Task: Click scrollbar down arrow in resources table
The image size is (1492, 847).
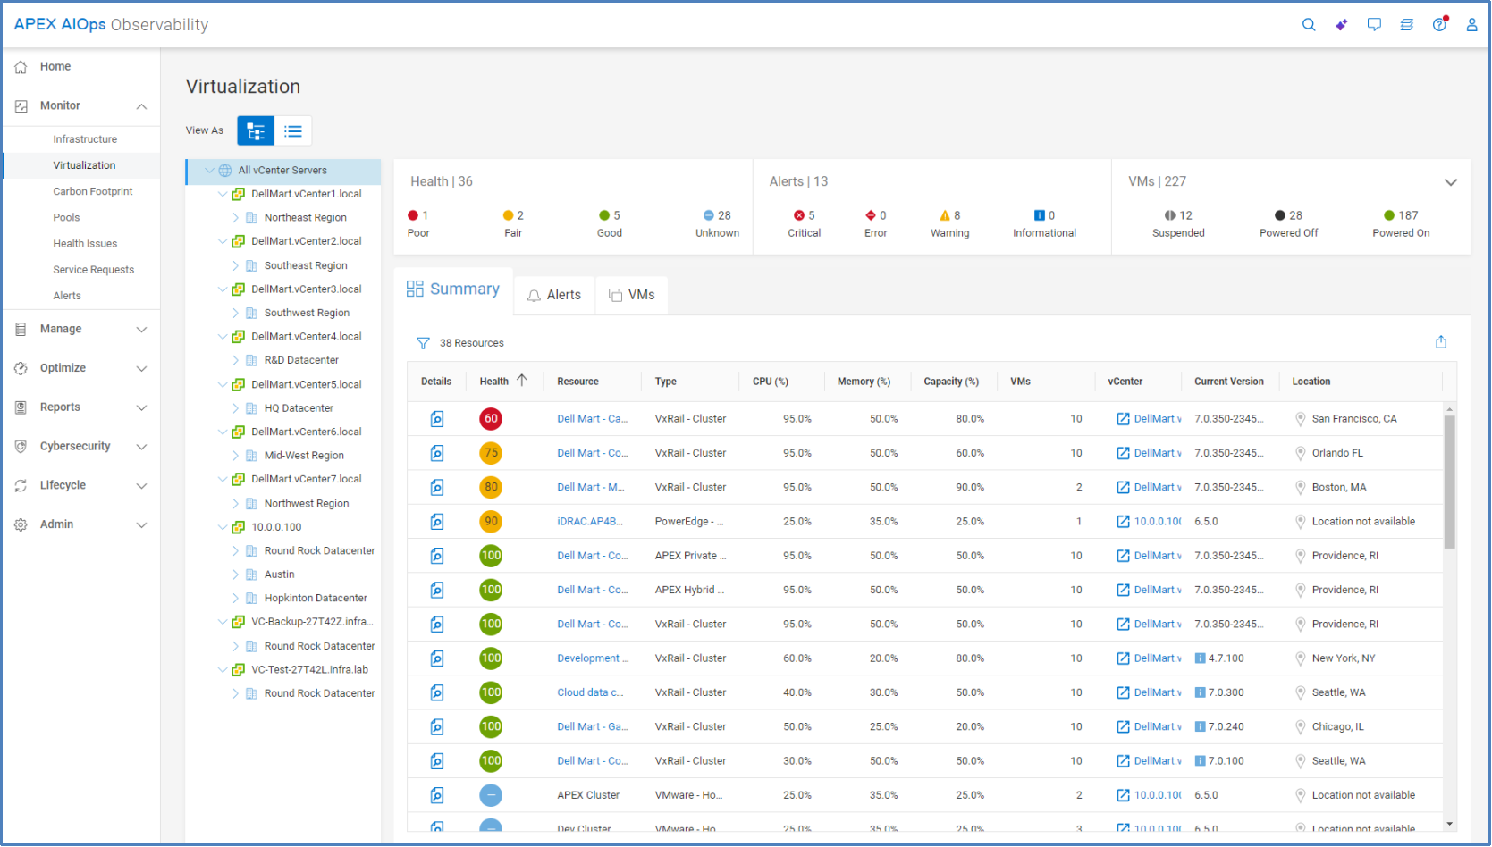Action: coord(1450,824)
